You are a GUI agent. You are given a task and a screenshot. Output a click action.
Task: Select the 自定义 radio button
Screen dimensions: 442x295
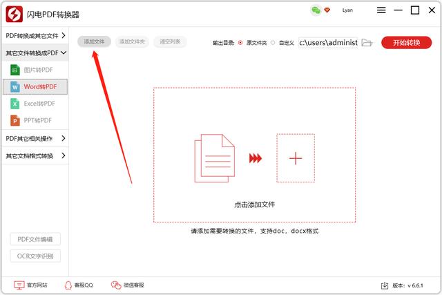point(273,42)
